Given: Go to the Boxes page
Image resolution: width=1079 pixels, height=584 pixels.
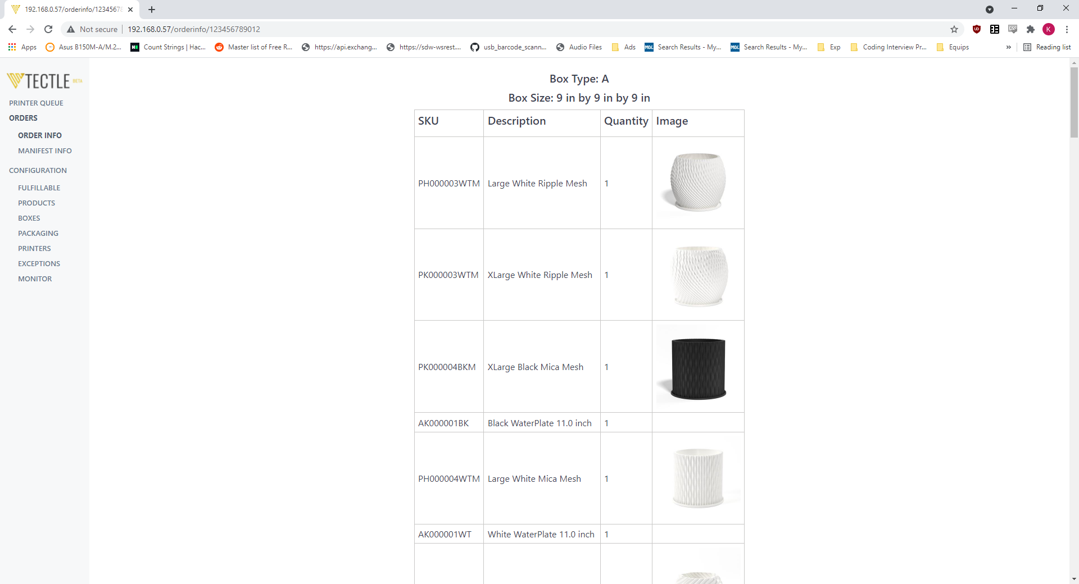Looking at the screenshot, I should point(29,218).
